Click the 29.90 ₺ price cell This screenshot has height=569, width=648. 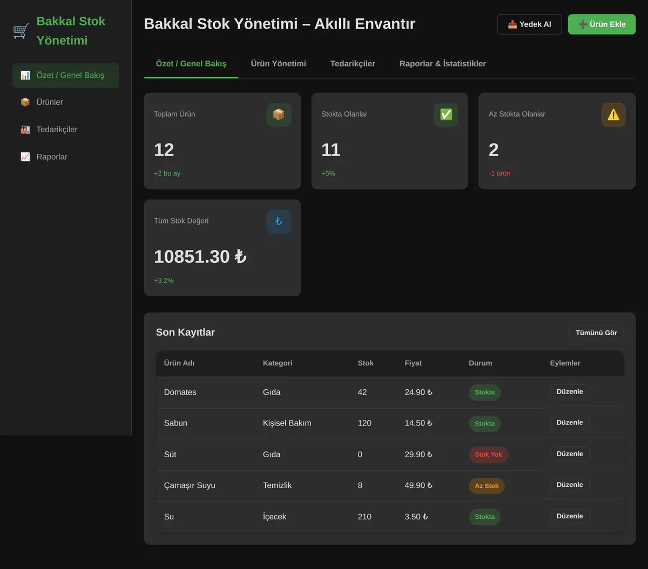coord(418,454)
